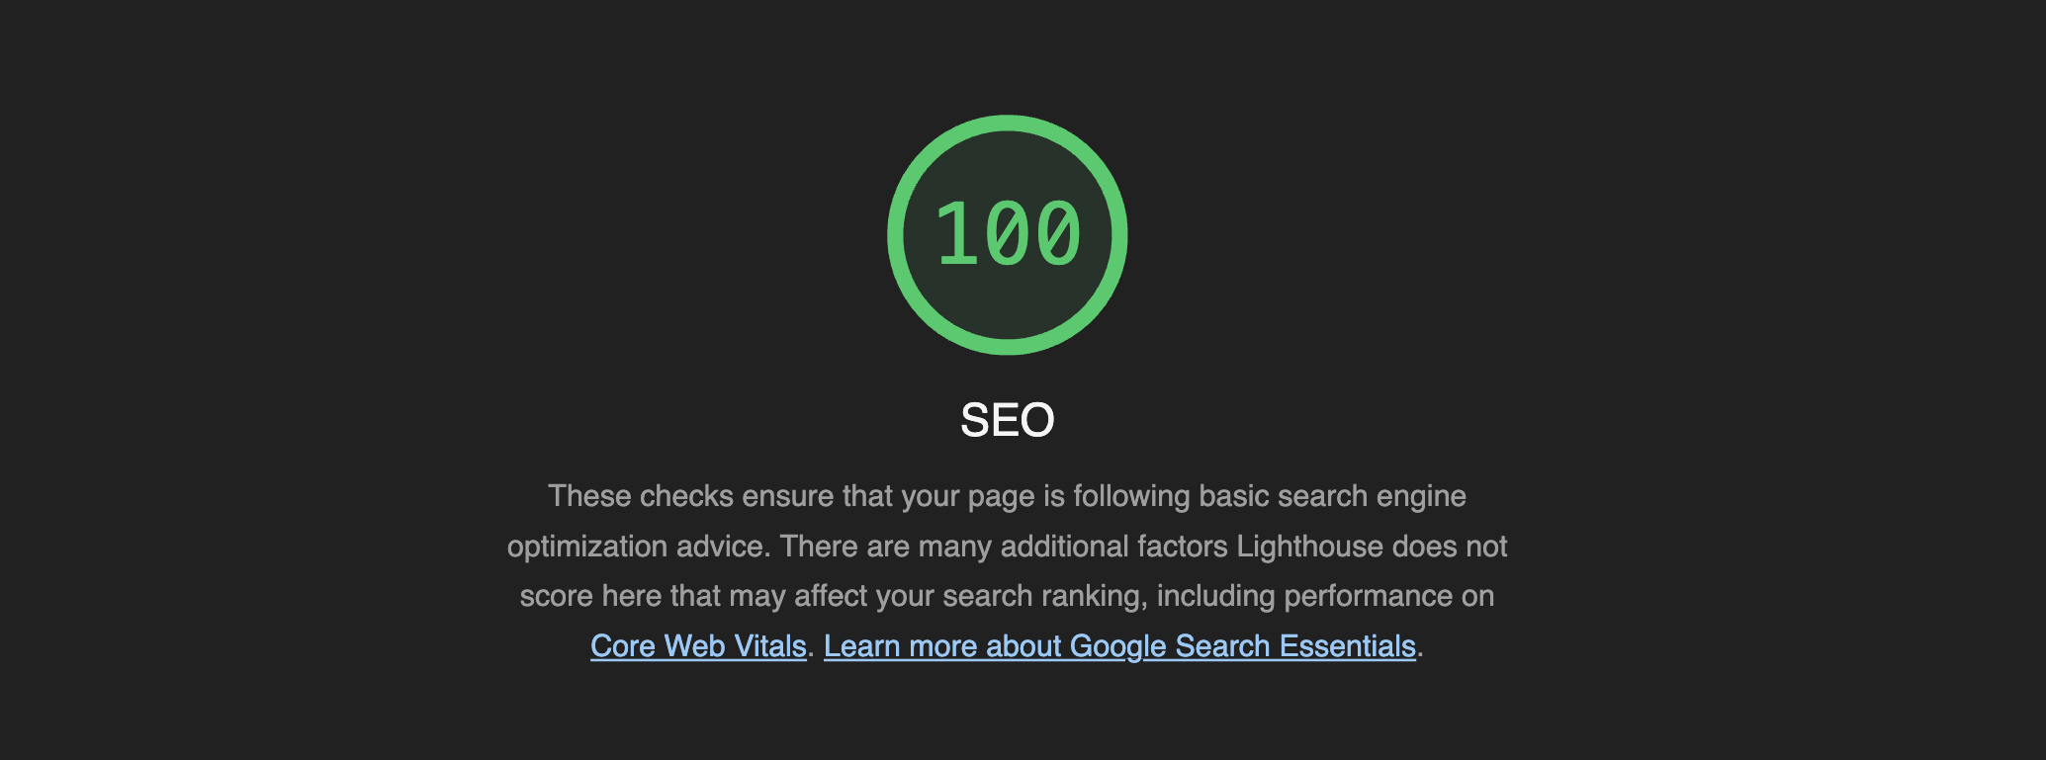Click the words your page in first line

(954, 496)
